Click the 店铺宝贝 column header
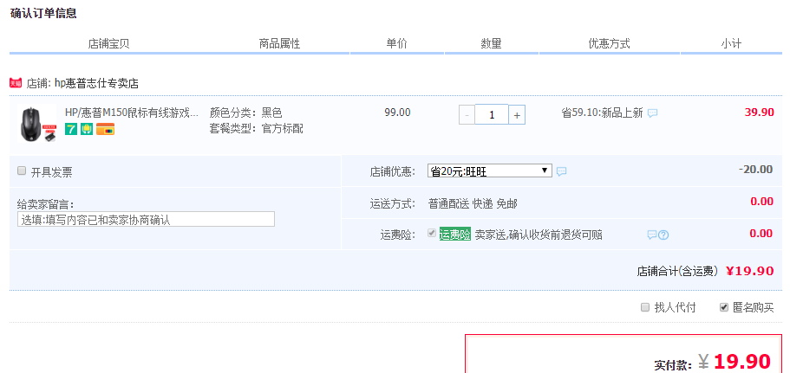The image size is (790, 373). [108, 44]
